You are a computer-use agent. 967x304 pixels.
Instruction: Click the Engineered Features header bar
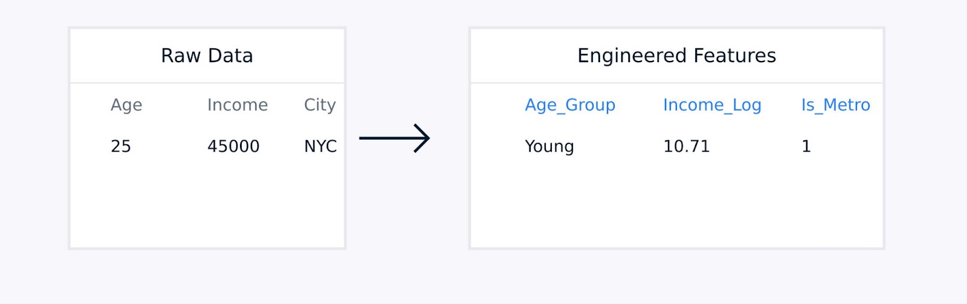point(676,56)
